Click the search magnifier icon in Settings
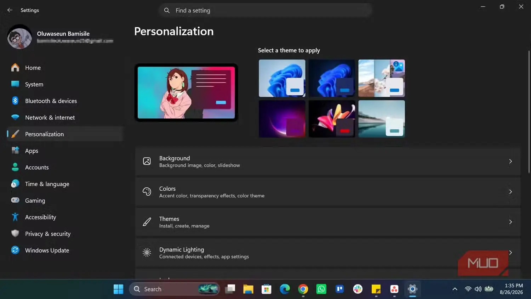 (x=167, y=11)
